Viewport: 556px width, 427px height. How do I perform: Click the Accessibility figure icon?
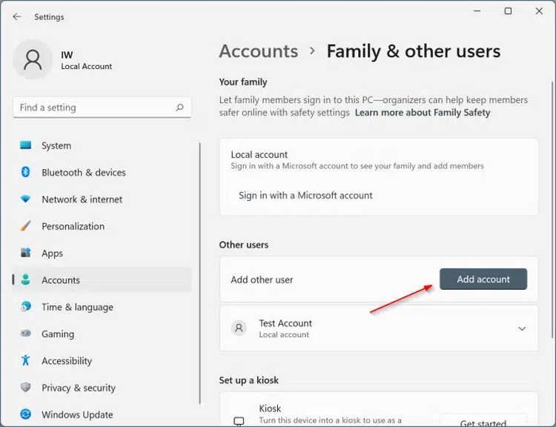point(26,360)
